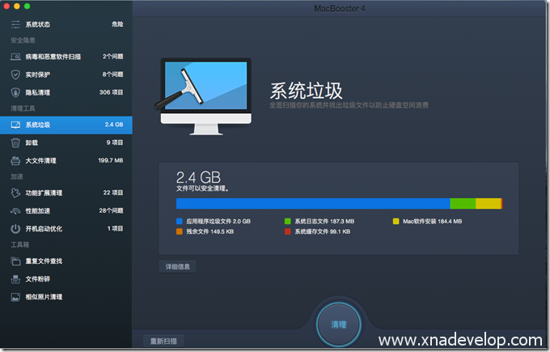Click the green 系统日志文件 legend swatch
Viewport: 550px width, 352px height.
point(287,220)
